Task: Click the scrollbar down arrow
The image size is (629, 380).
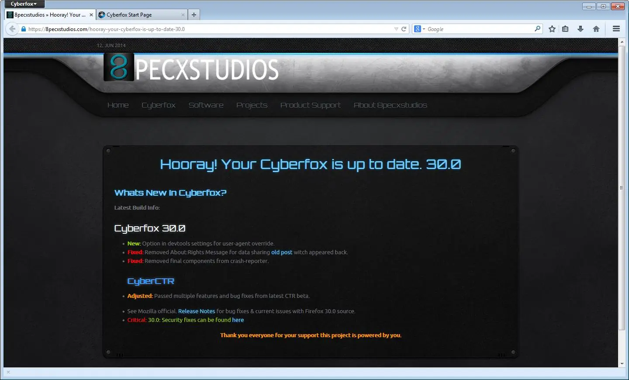Action: (622, 364)
